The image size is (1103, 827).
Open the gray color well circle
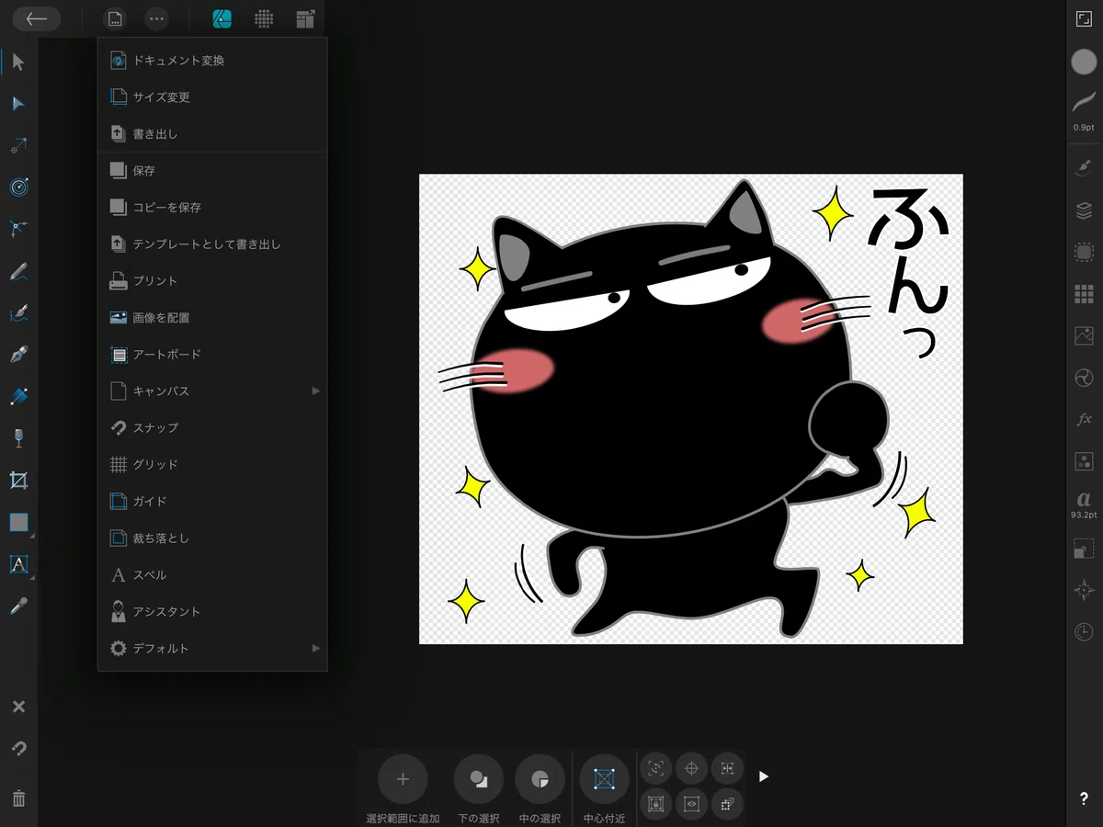1084,62
